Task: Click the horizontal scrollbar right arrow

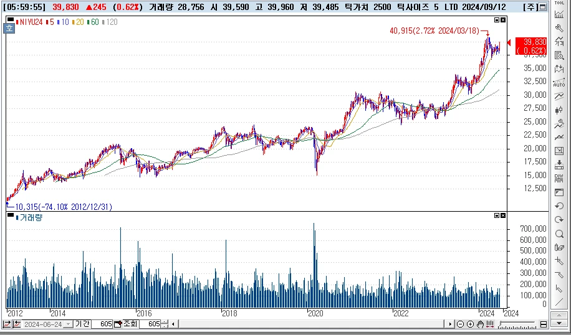Action: 450,324
